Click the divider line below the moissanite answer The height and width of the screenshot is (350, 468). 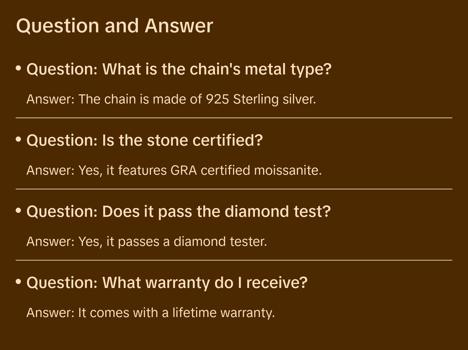pos(234,189)
